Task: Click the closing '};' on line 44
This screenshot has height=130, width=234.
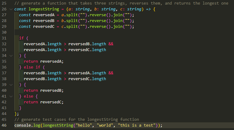Action: point(16,114)
